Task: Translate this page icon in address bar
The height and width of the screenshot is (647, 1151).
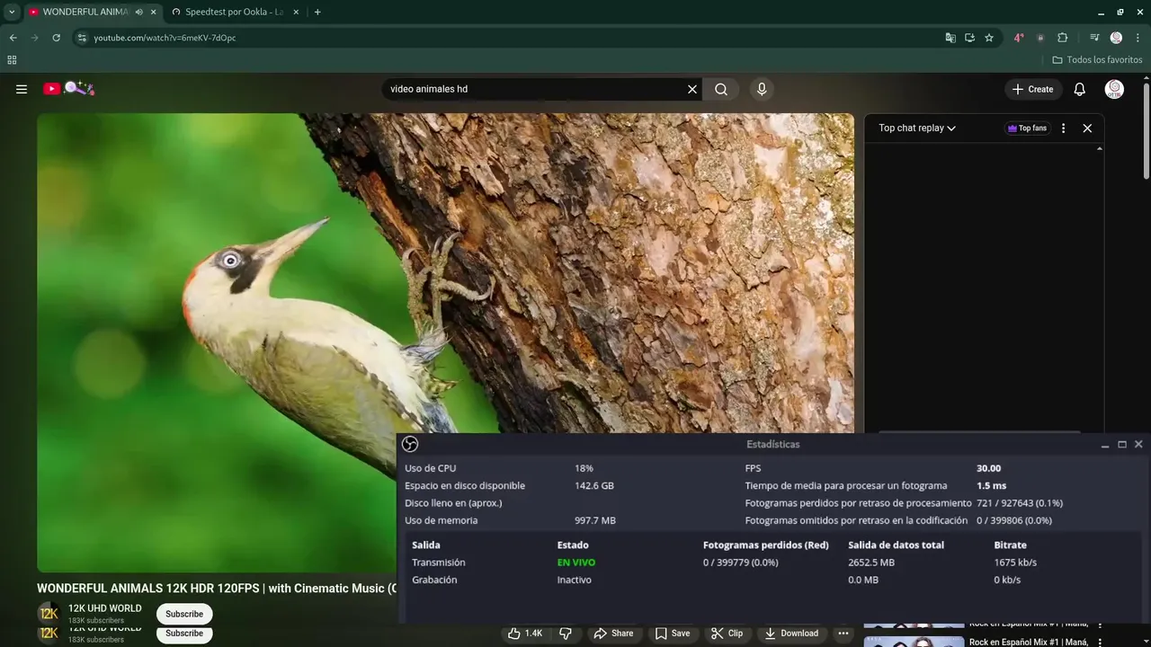Action: point(950,38)
